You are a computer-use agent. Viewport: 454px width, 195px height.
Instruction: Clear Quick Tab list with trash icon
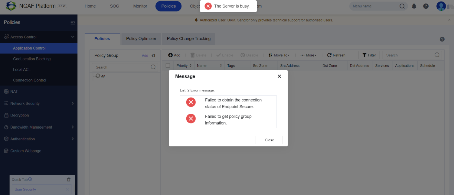coord(69,180)
